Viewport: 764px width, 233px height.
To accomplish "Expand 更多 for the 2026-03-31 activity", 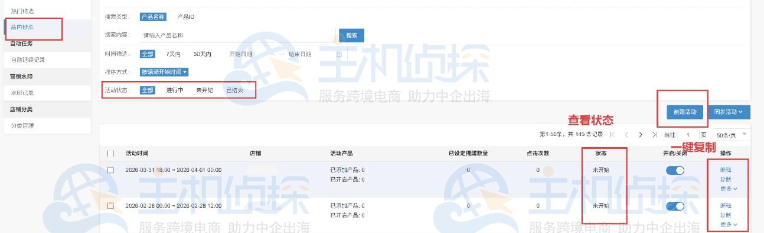I will pos(729,188).
